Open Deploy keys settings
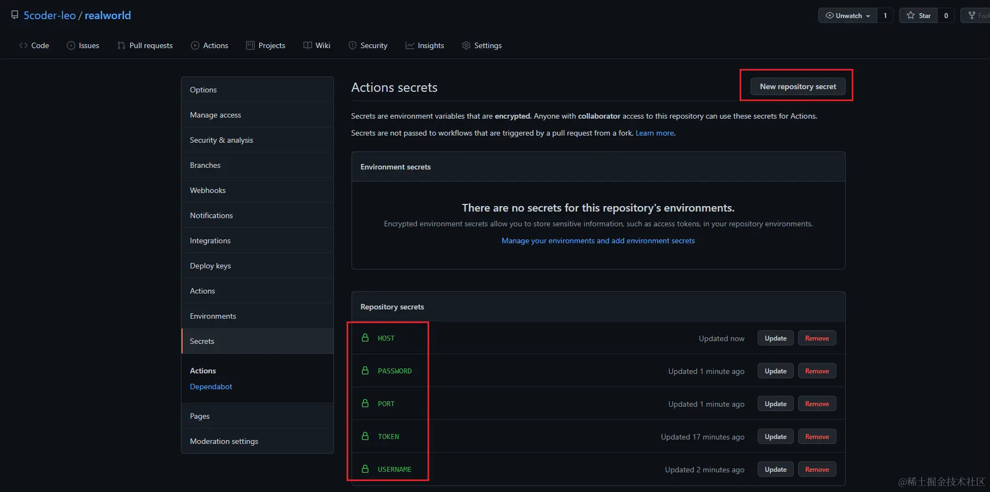 (x=257, y=266)
